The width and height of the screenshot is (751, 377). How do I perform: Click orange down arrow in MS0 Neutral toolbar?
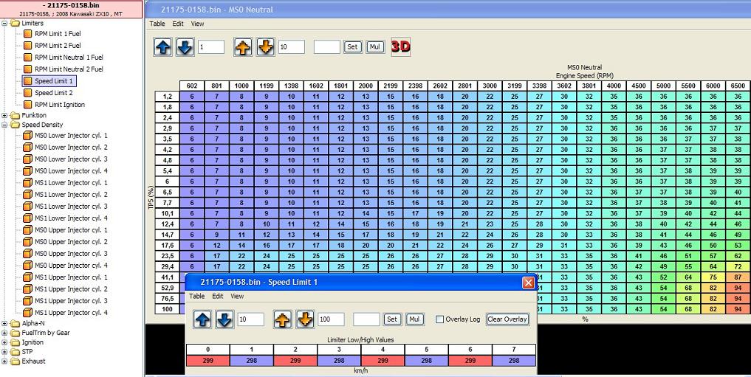click(x=265, y=46)
